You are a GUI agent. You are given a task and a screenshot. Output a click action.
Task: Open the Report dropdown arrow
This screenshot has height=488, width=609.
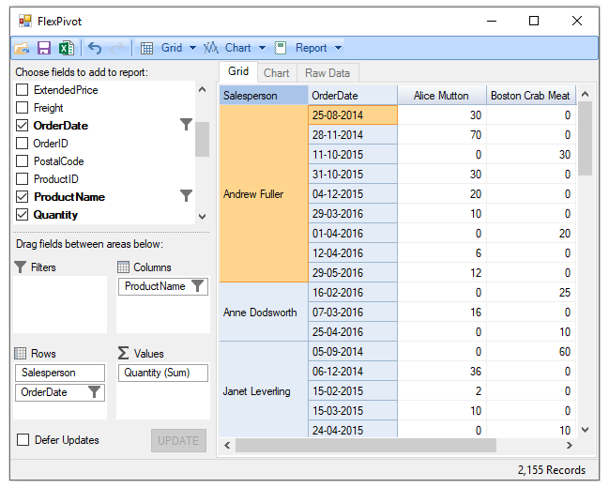point(338,48)
